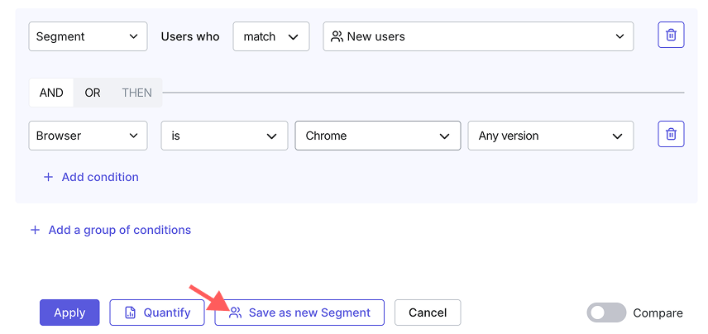This screenshot has height=334, width=708.
Task: Open the Chrome browser value dropdown
Action: (377, 136)
